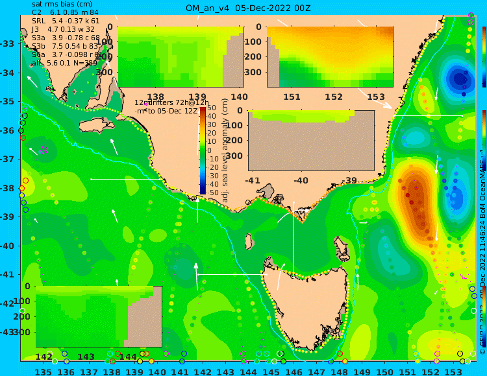The height and width of the screenshot is (376, 487).
Task: Click the "drifters 72h@12h" legend text
Action: tap(179, 102)
